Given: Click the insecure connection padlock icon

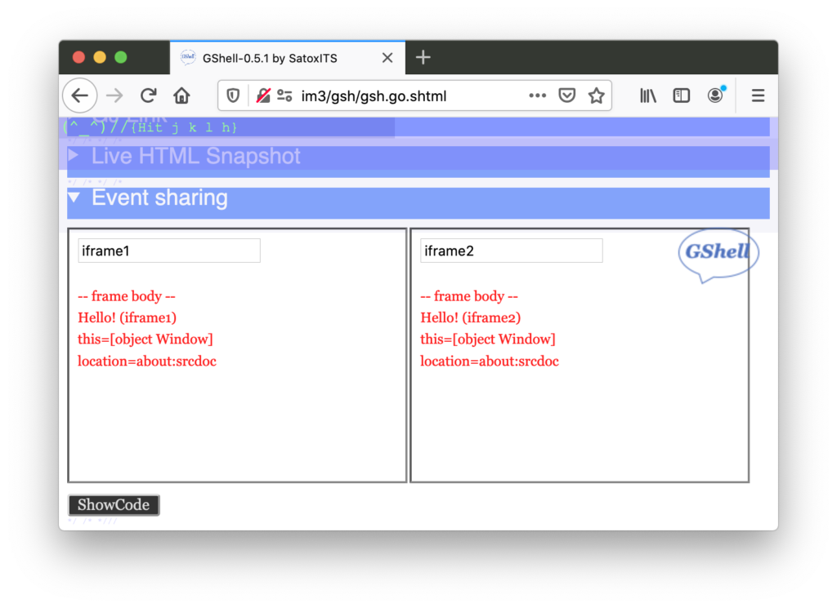Looking at the screenshot, I should [263, 95].
